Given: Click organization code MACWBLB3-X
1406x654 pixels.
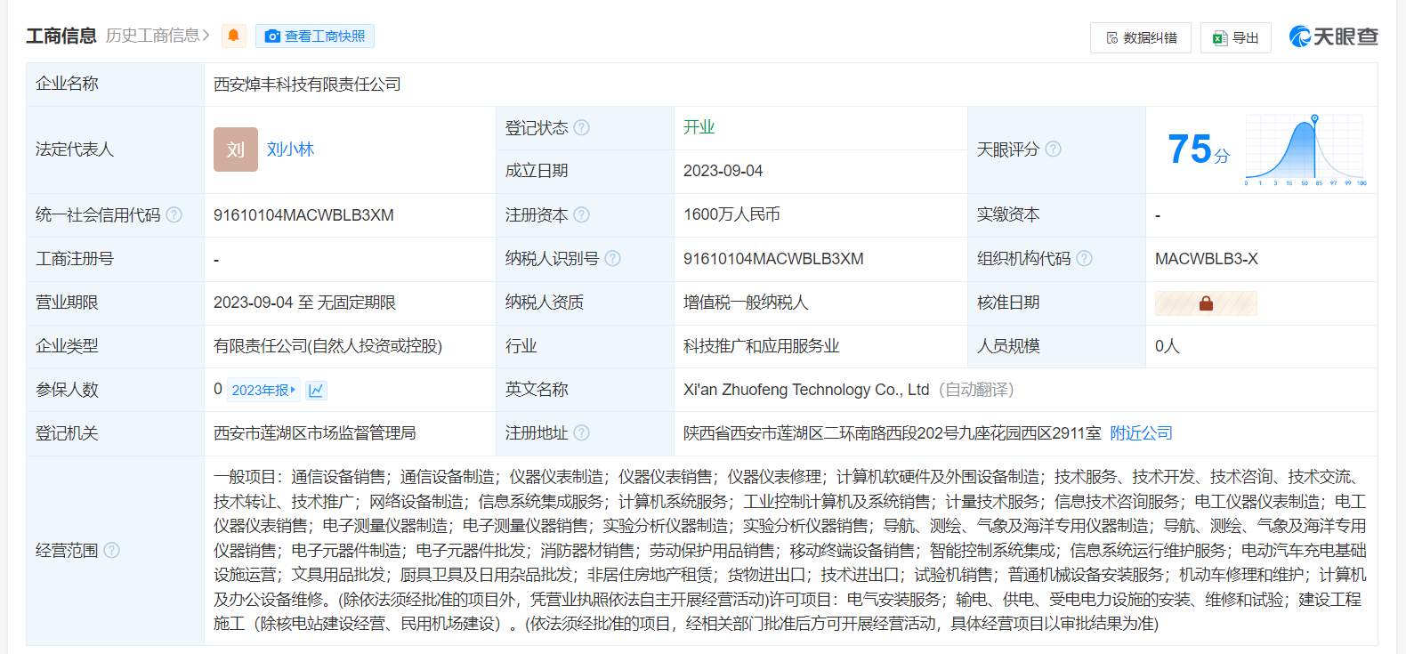Looking at the screenshot, I should (x=1207, y=259).
